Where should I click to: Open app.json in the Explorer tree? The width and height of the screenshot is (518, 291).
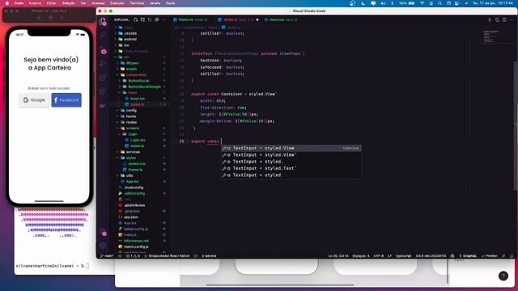131,217
